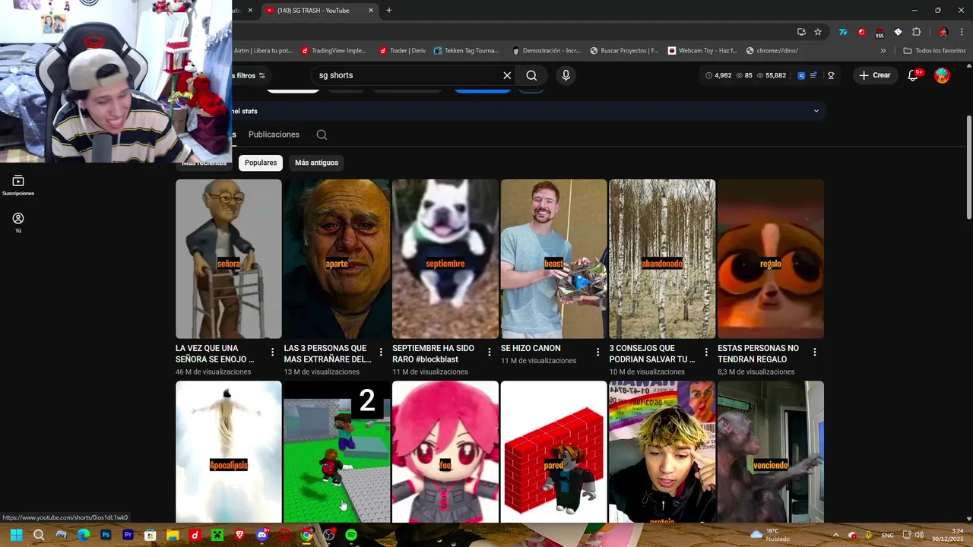This screenshot has width=973, height=547.
Task: Open Spotify from the taskbar
Action: [x=351, y=535]
